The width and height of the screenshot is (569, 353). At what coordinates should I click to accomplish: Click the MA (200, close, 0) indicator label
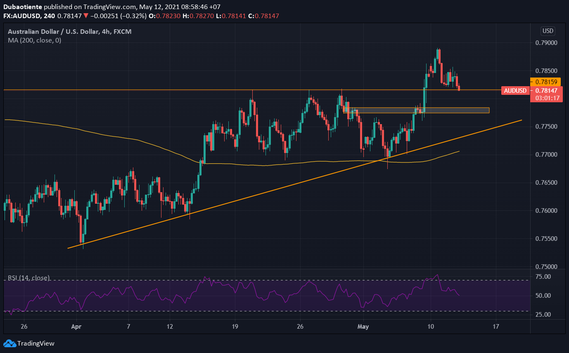click(x=35, y=40)
